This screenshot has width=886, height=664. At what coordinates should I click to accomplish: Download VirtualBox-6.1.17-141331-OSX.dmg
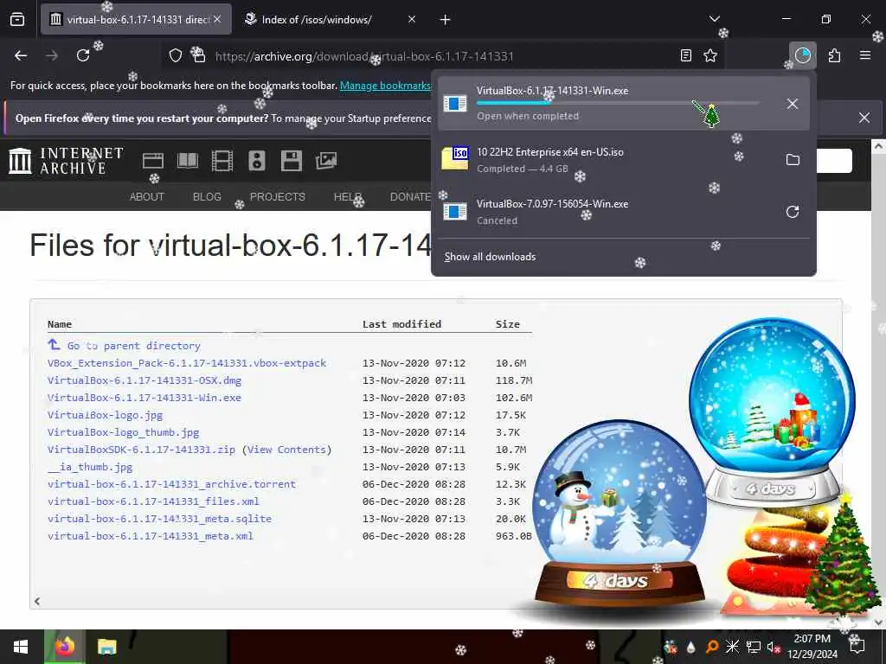[x=144, y=380]
